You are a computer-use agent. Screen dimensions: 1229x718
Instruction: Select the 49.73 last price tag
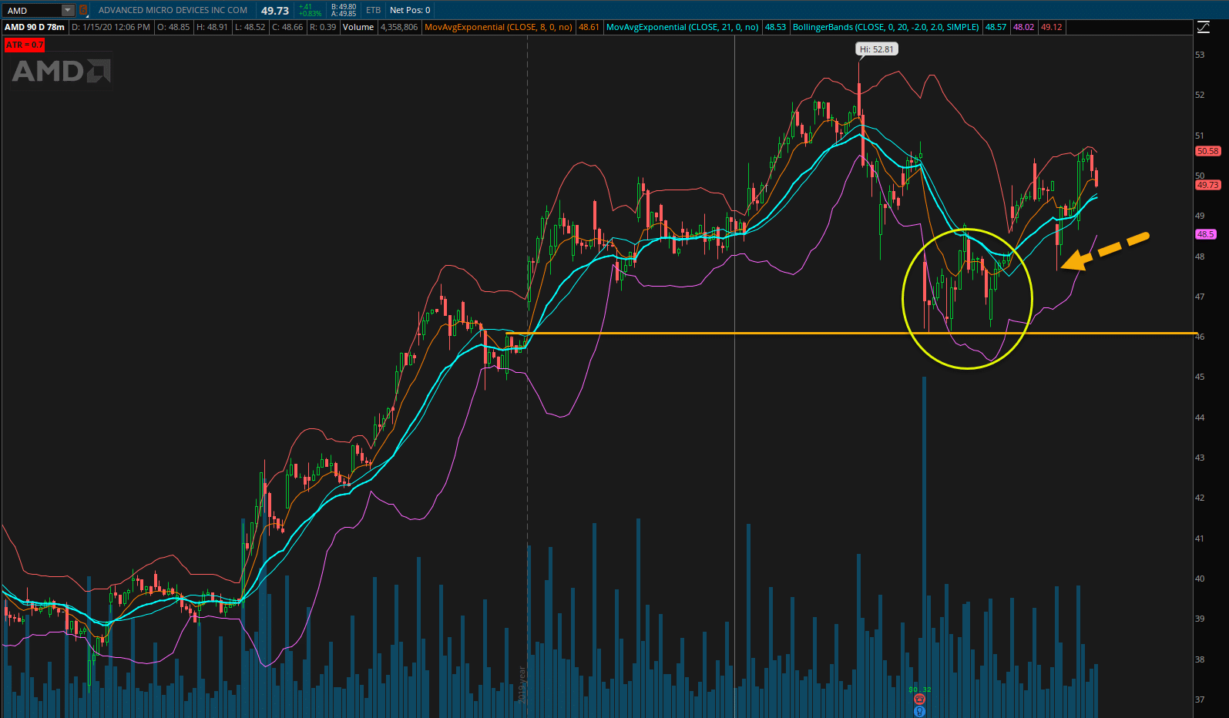coord(1207,185)
